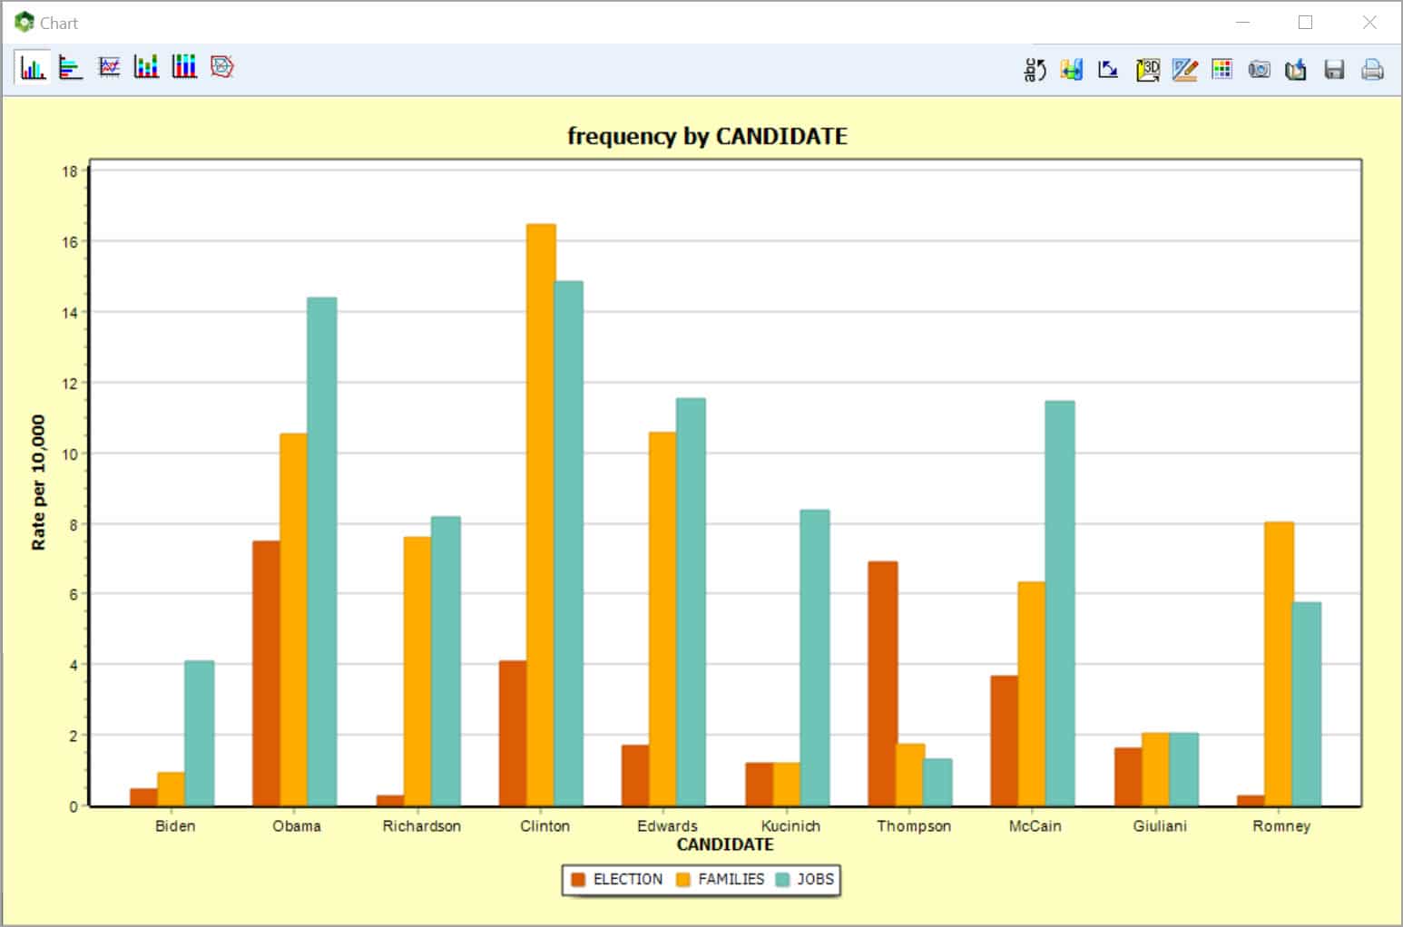Select Clinton's FAMILIES bar

click(541, 515)
